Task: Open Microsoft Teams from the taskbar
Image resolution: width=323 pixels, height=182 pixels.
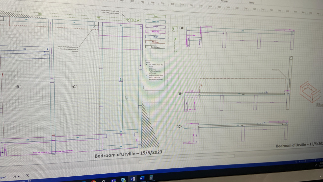Action: point(114,180)
